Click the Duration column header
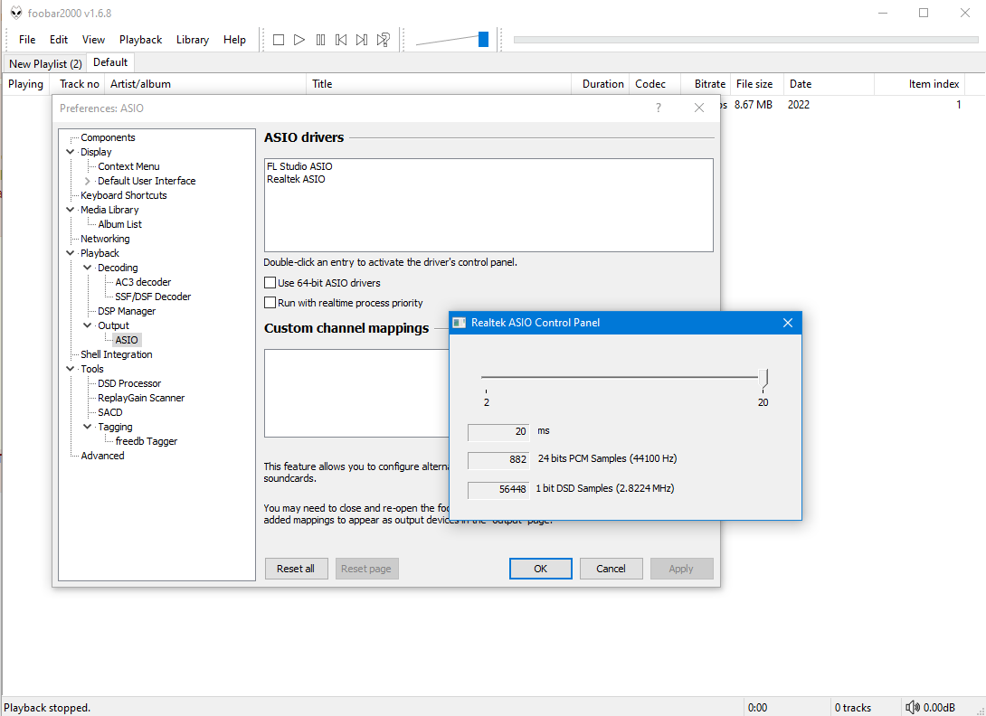This screenshot has height=716, width=986. [x=601, y=84]
